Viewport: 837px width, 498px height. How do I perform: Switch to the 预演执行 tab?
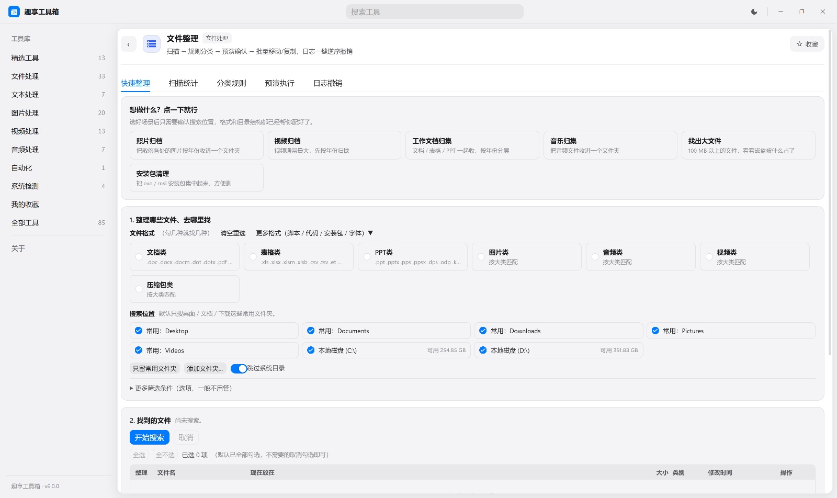click(280, 83)
